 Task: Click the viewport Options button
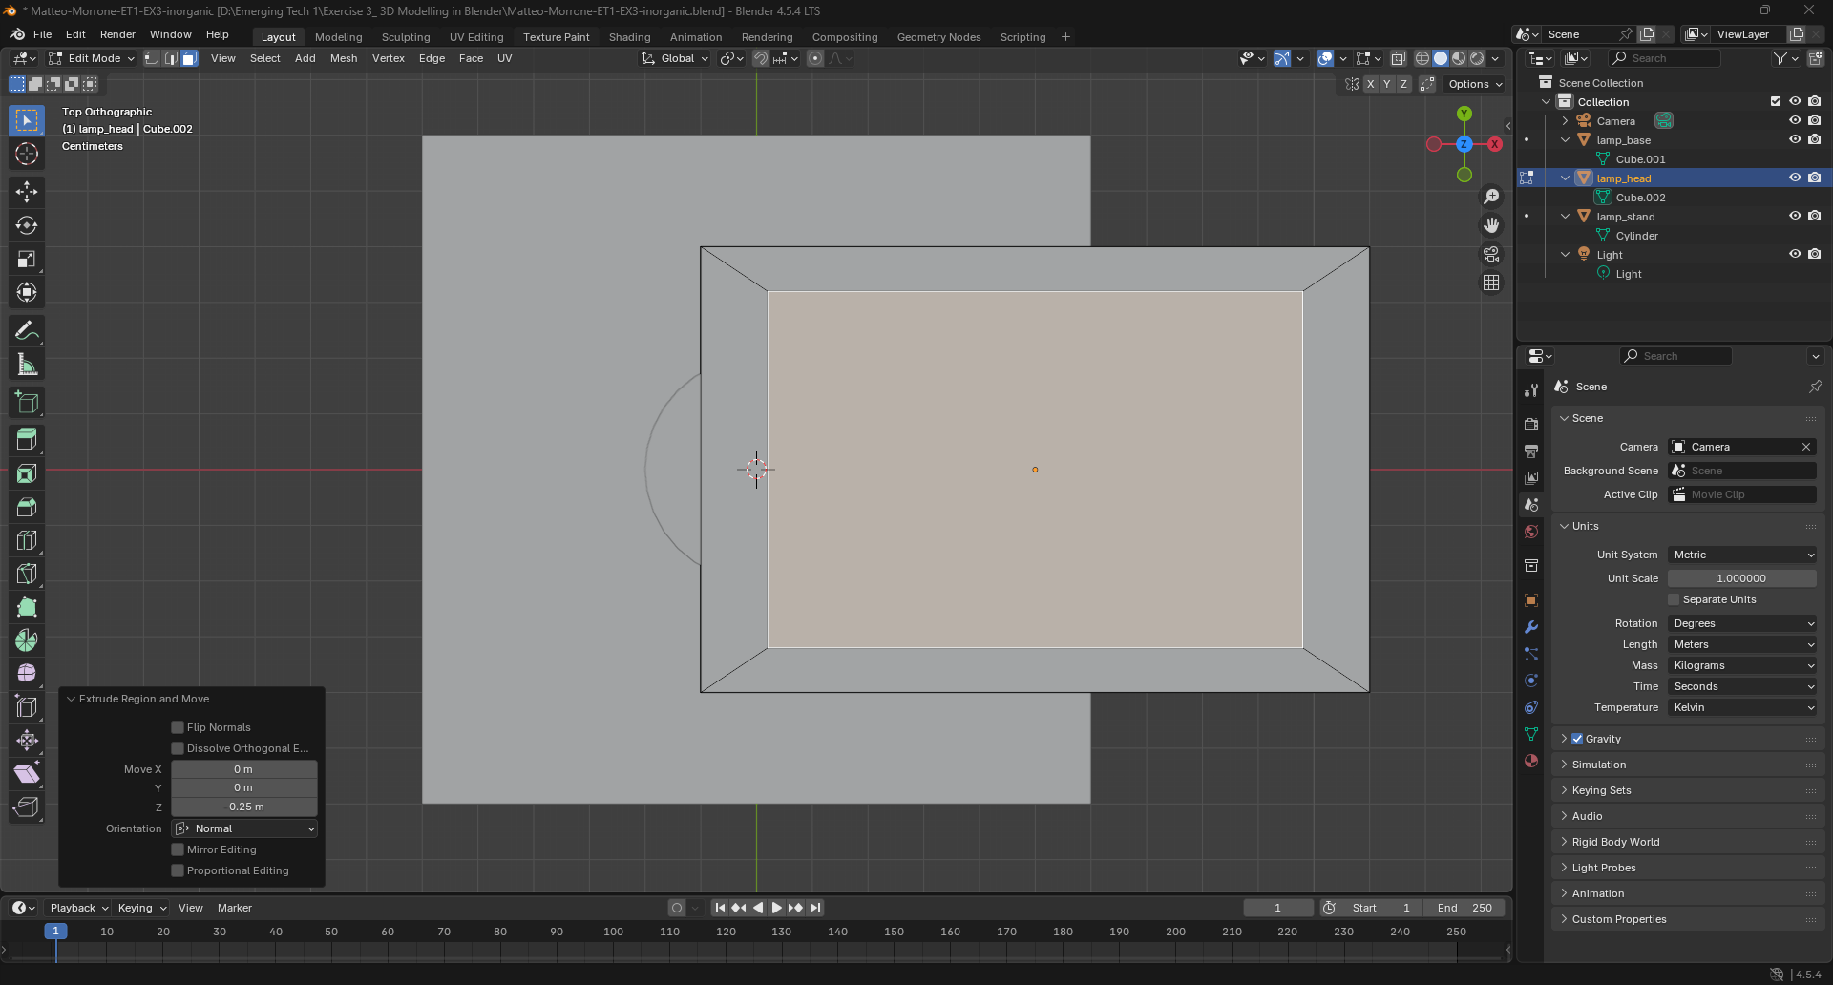1474,84
